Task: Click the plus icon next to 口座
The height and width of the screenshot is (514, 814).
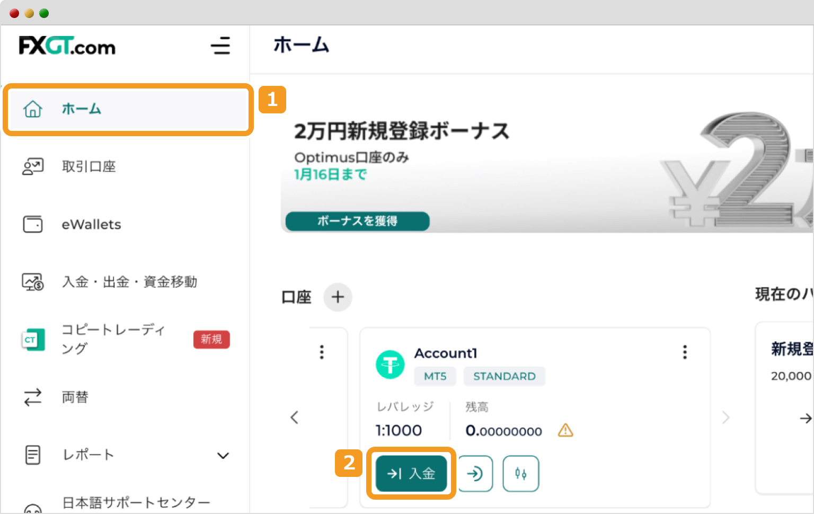Action: [x=338, y=297]
